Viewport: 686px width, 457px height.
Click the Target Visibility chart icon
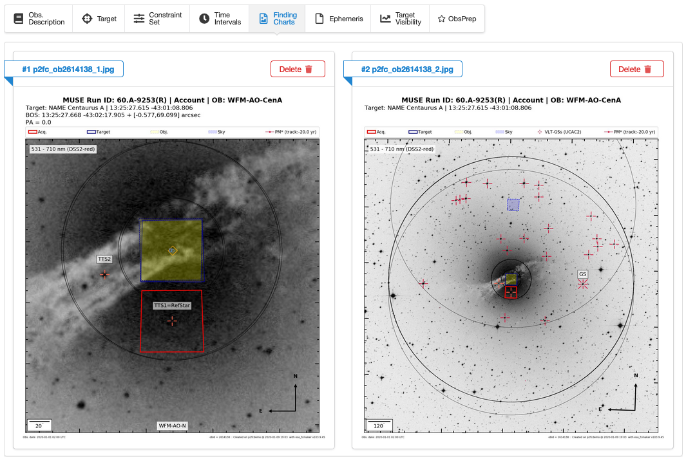point(385,19)
